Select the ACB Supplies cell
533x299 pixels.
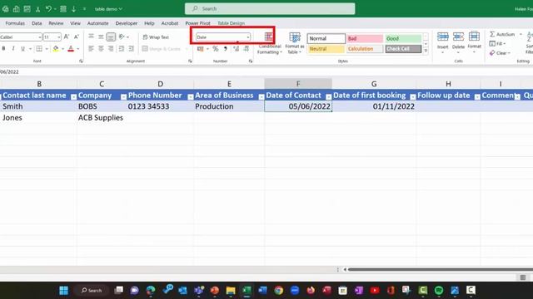102,118
